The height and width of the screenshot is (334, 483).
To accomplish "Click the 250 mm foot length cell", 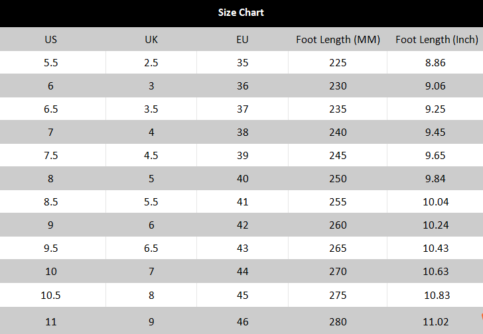I will pos(338,179).
